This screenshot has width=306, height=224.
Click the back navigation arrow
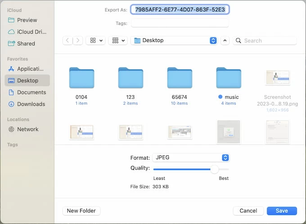(68, 41)
